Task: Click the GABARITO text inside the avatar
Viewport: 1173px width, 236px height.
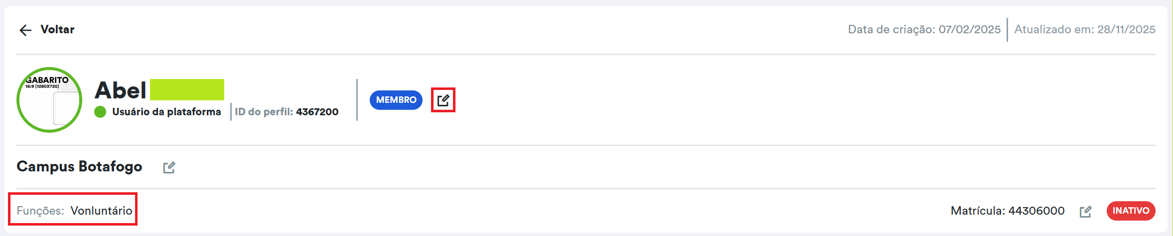Action: [x=47, y=80]
